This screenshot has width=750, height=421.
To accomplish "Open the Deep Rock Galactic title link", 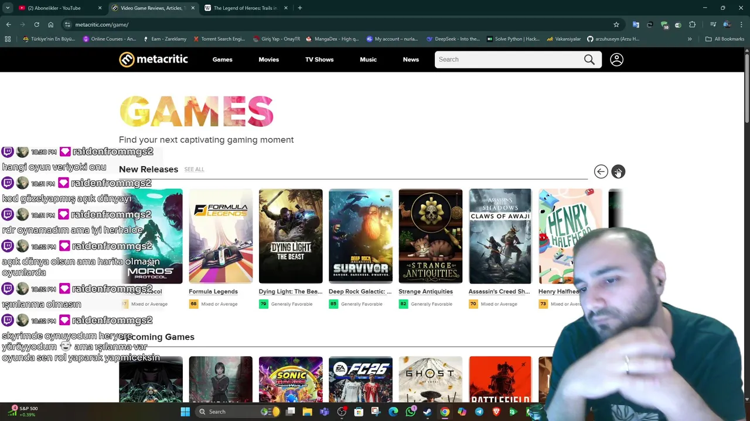I will coord(360,291).
